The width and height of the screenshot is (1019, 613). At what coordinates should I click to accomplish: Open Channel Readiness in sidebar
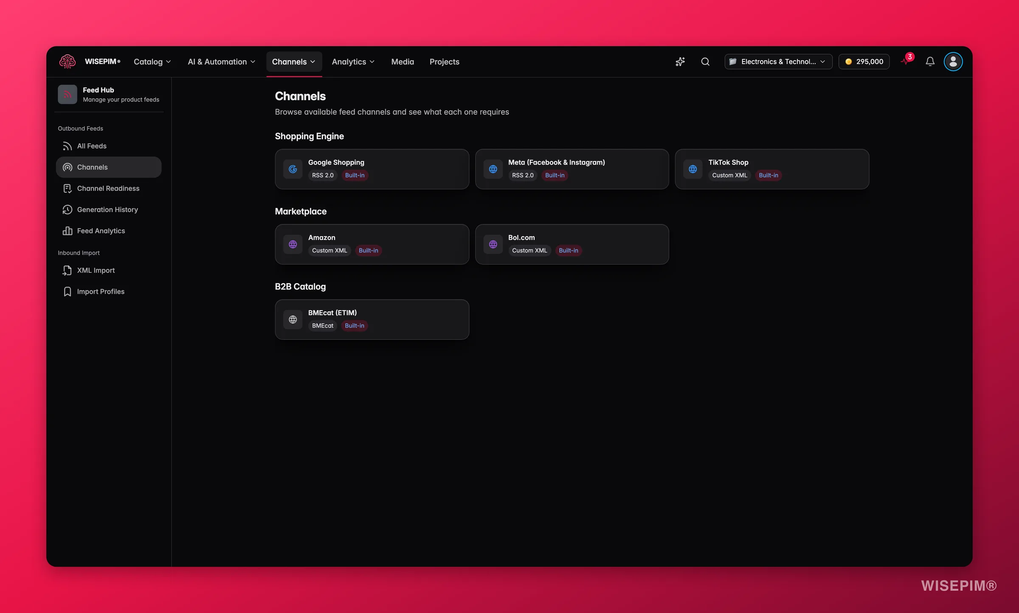pos(109,188)
